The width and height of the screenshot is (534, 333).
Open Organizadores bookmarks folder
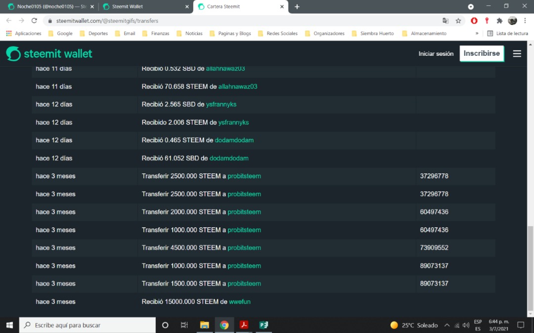(325, 33)
